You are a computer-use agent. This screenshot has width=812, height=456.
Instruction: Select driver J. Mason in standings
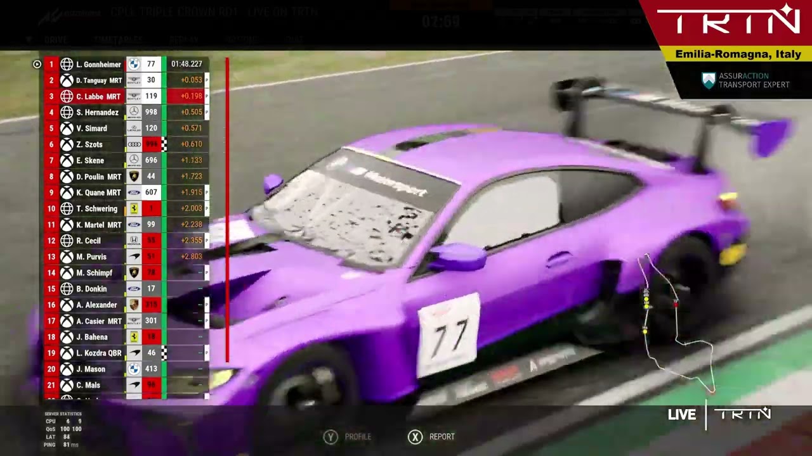[x=91, y=369]
